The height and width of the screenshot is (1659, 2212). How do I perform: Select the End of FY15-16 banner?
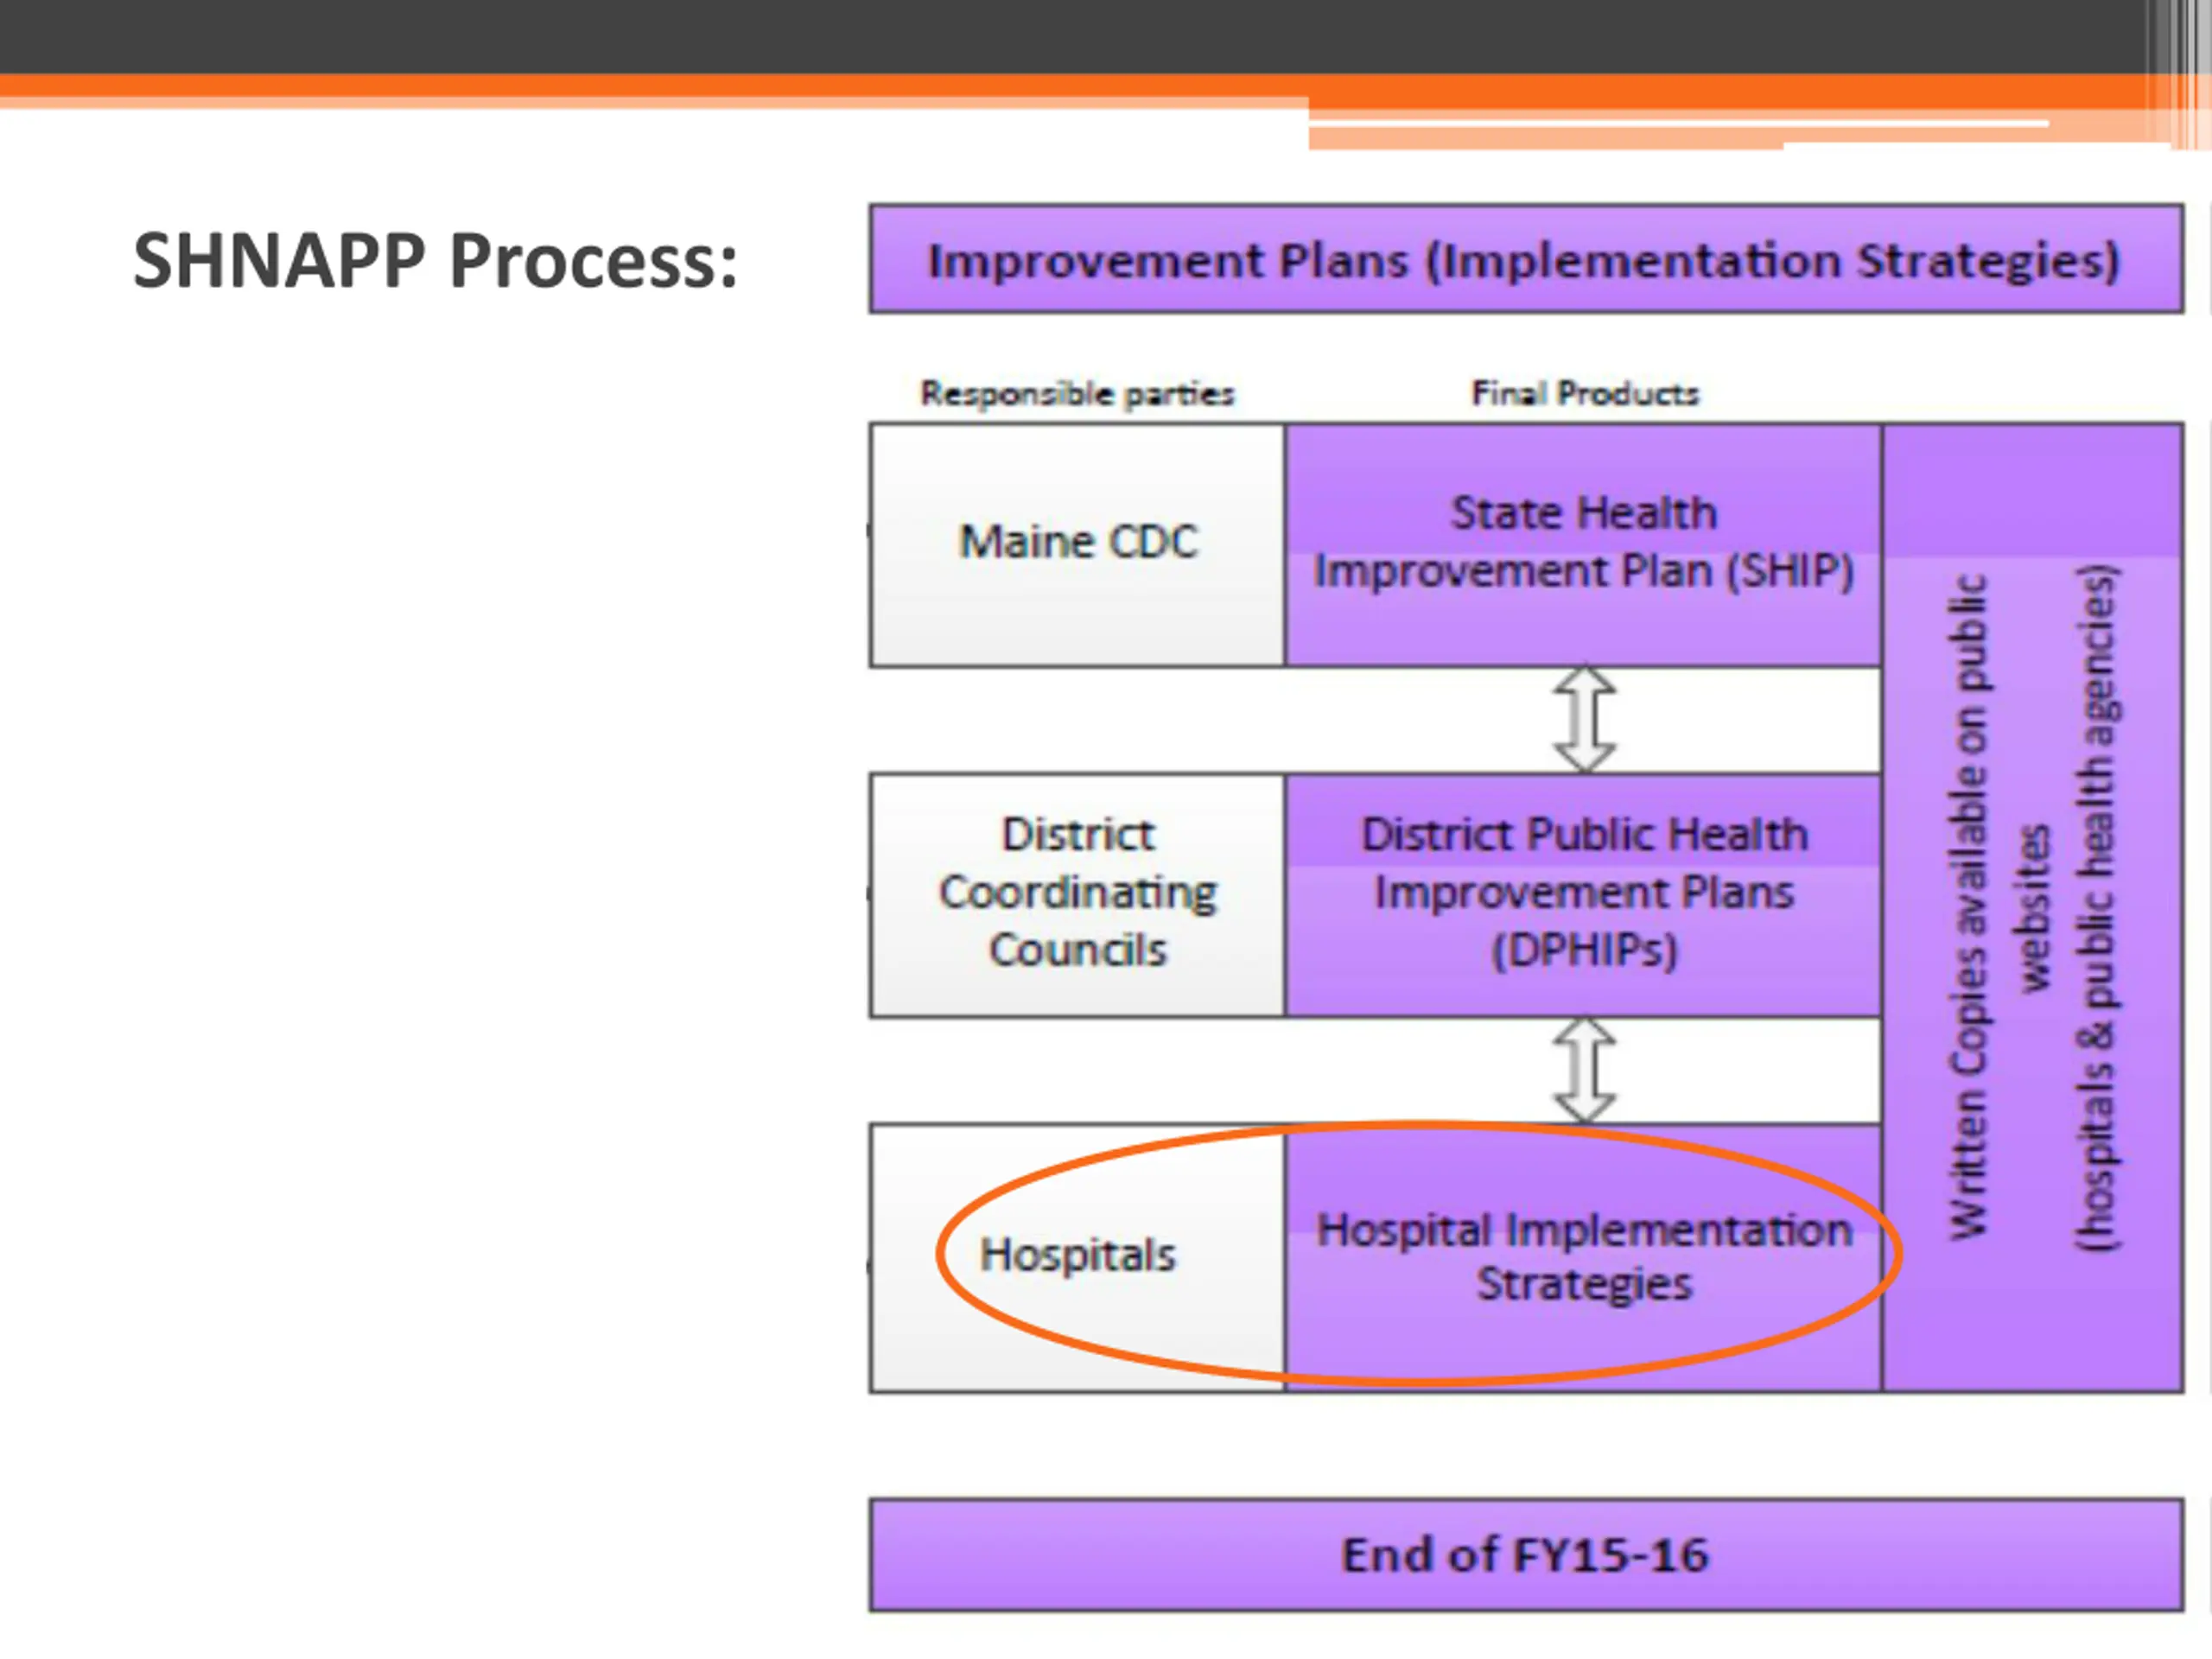(1526, 1554)
